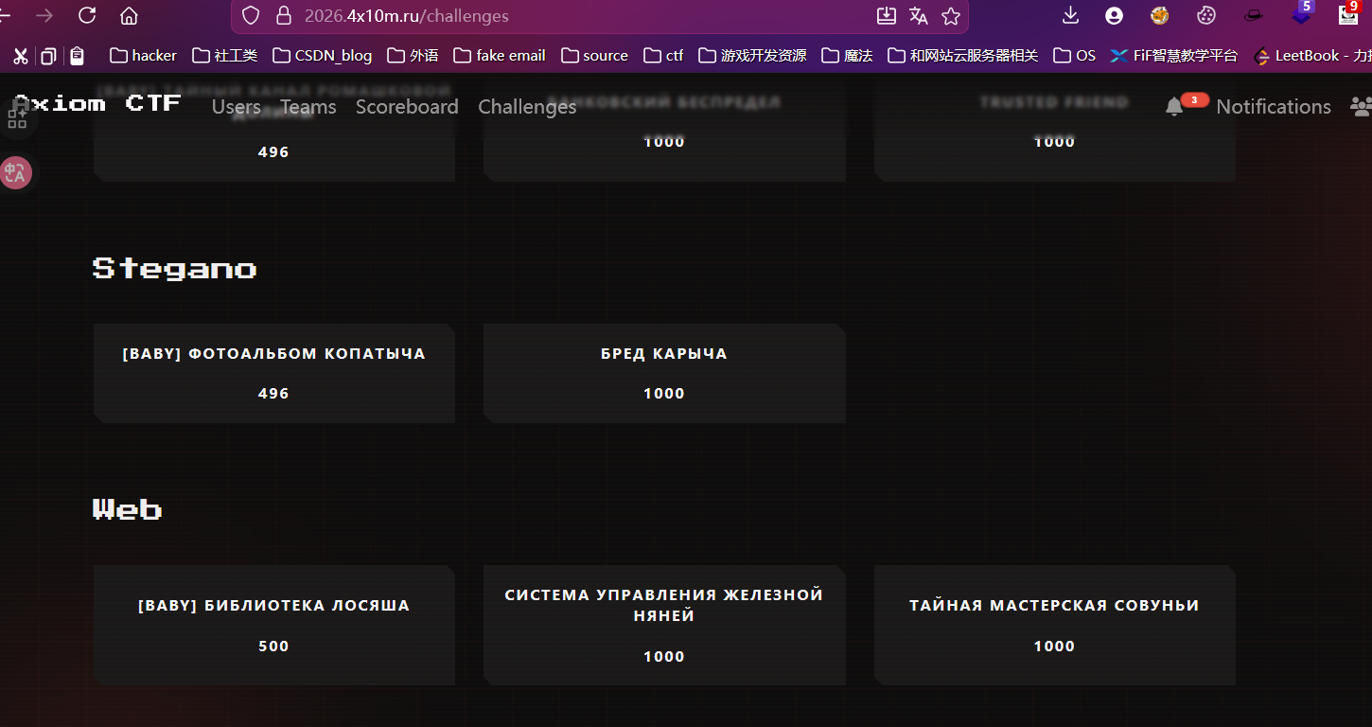Open the cookie extension icon

pyautogui.click(x=1205, y=15)
